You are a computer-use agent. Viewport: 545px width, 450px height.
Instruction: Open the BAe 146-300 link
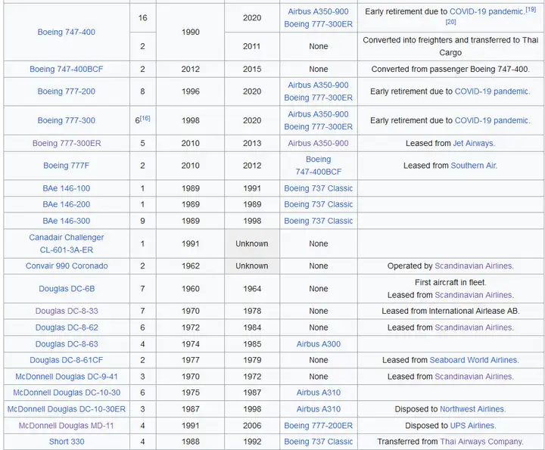coord(67,221)
